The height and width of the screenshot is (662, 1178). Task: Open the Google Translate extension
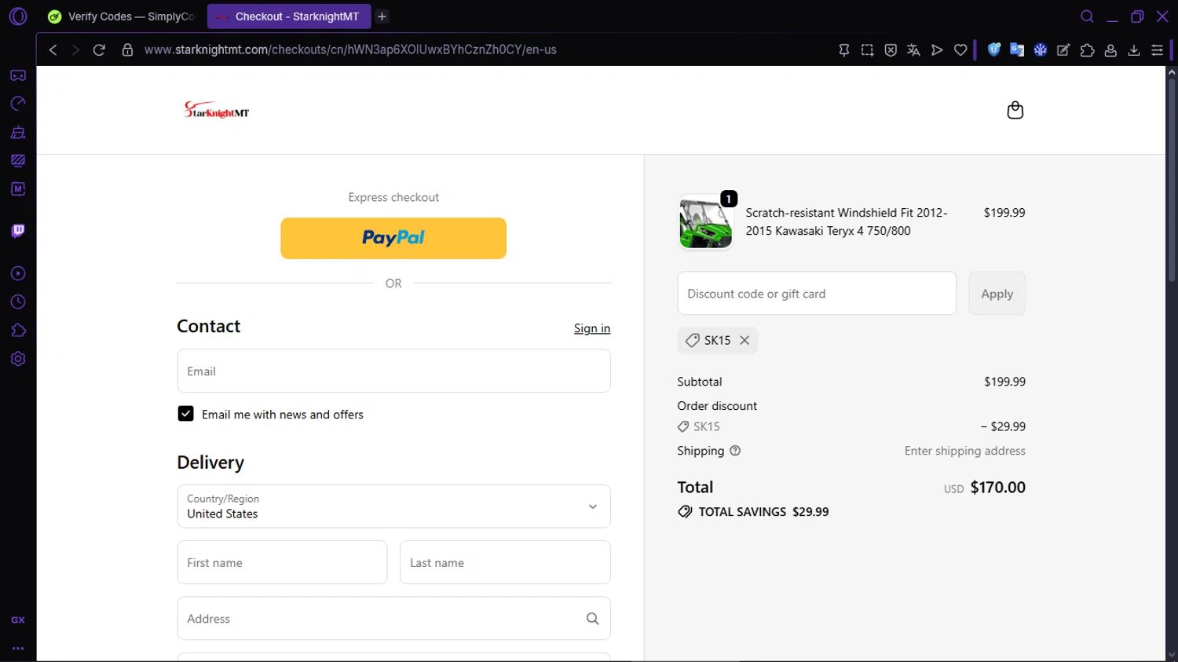coord(1017,49)
